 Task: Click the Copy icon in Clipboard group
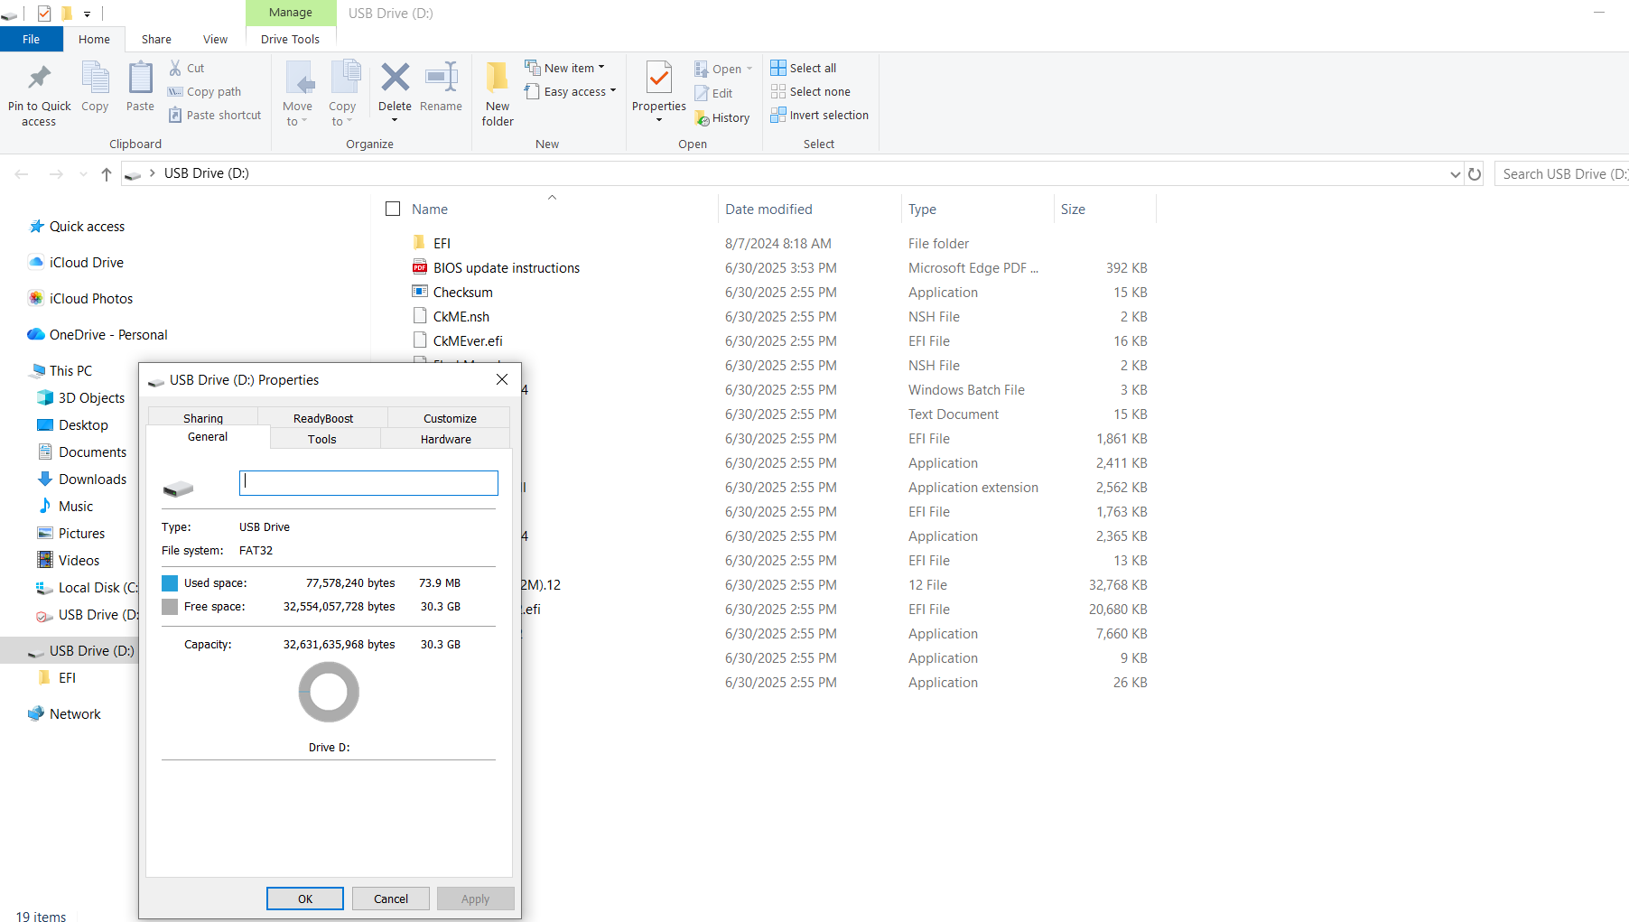tap(95, 78)
